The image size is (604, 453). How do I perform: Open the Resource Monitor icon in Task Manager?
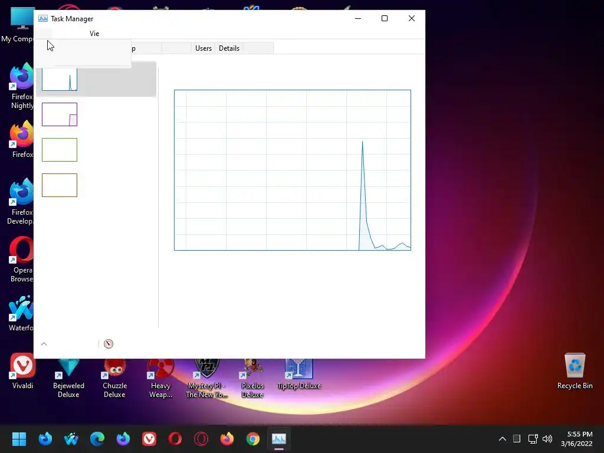coord(109,344)
